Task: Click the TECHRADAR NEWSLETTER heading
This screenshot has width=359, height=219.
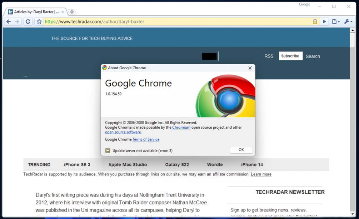Action: 290,192
